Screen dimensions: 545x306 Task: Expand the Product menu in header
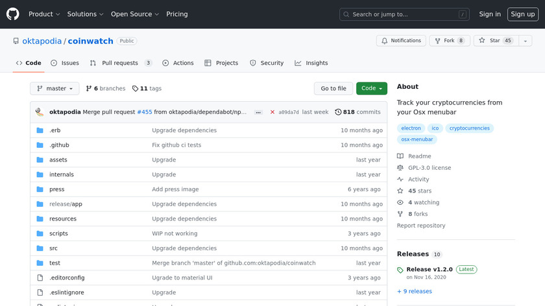tap(44, 14)
